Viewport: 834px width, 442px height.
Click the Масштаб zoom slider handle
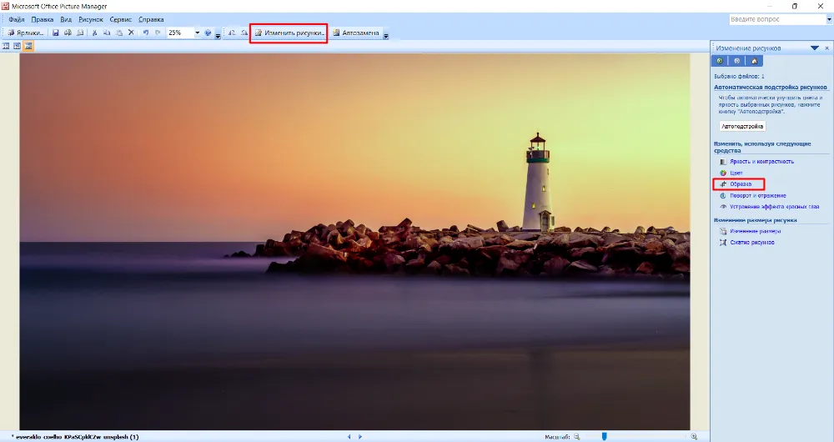click(x=604, y=437)
